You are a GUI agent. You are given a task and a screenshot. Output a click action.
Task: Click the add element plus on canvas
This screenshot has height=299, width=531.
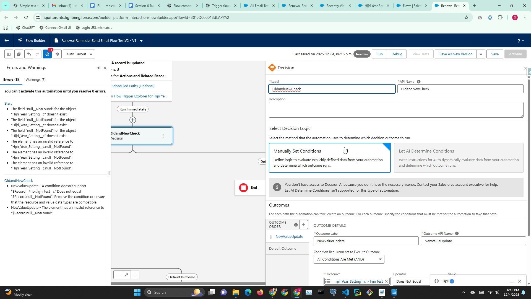coord(133,120)
